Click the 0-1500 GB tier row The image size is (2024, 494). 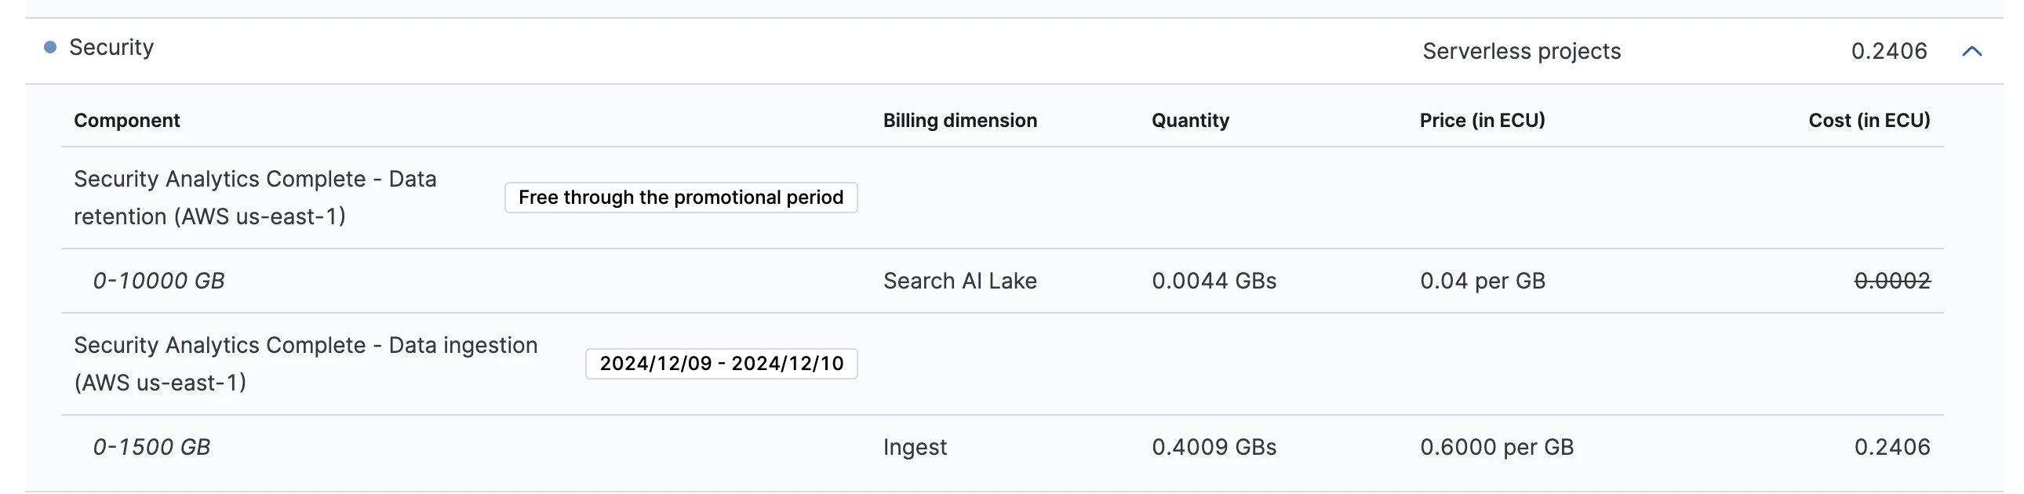tap(1003, 447)
